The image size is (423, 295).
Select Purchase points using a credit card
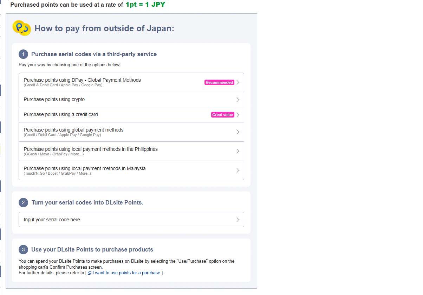tap(131, 115)
